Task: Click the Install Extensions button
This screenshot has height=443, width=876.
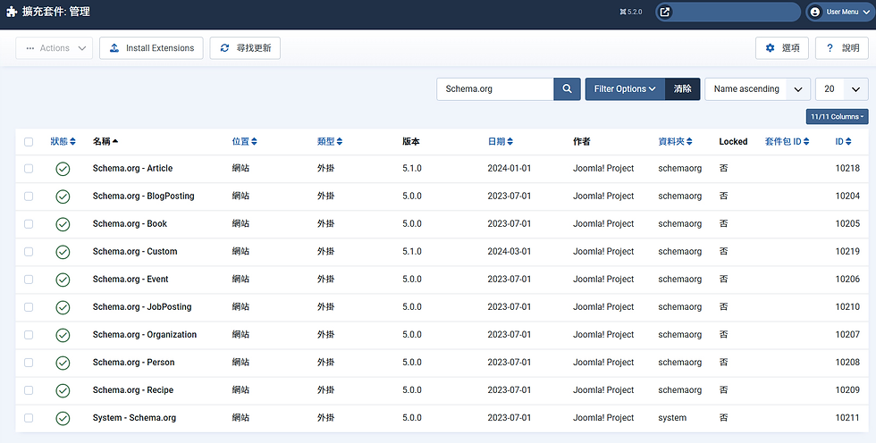Action: coord(151,48)
